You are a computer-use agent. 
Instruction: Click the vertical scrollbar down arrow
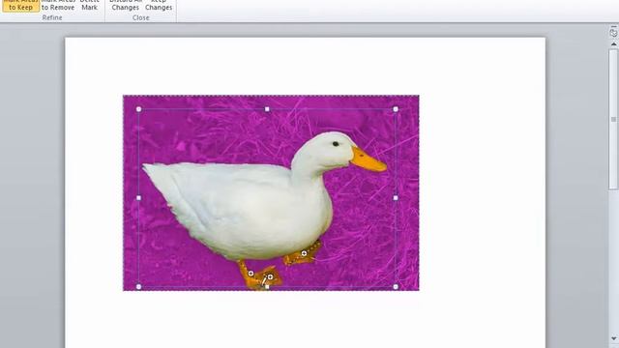[x=613, y=338]
